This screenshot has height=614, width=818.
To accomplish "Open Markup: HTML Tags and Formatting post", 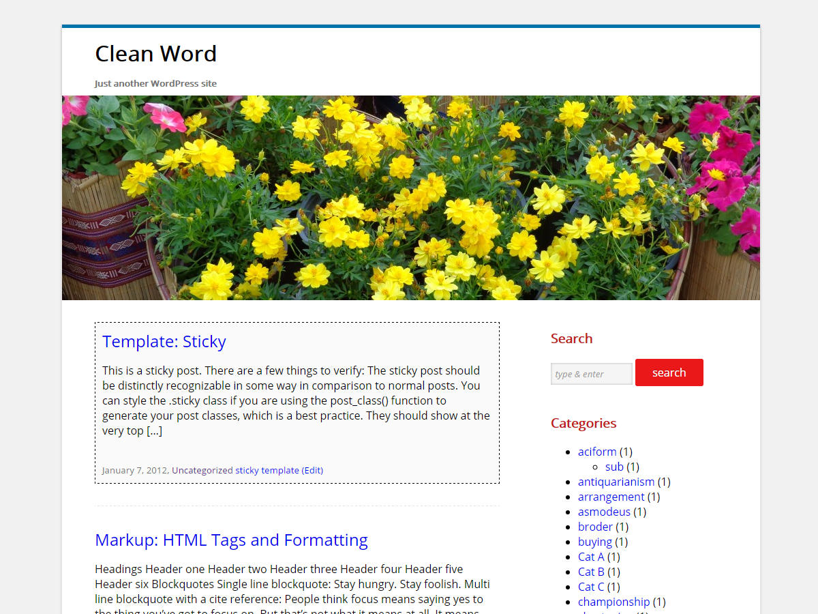I will pyautogui.click(x=231, y=540).
